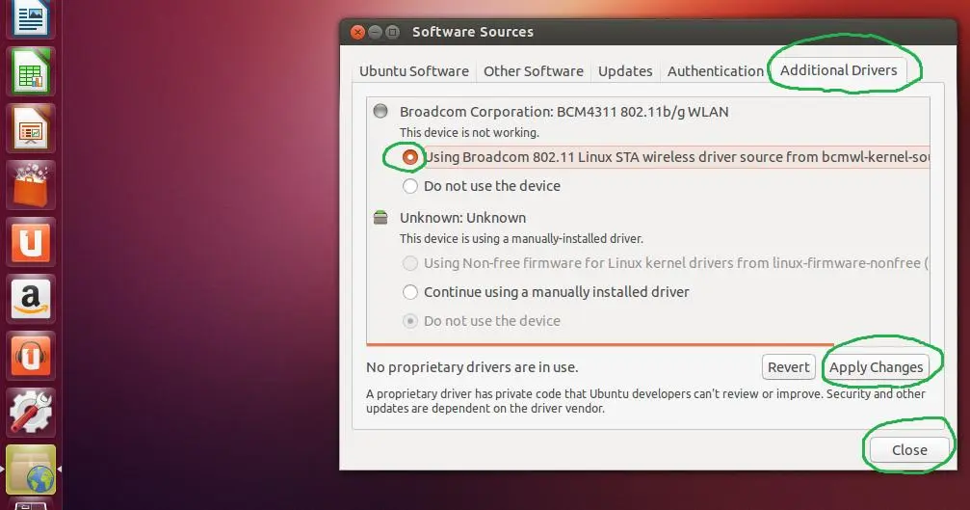Select the Additional Drivers tab
This screenshot has height=510, width=970.
pos(838,70)
